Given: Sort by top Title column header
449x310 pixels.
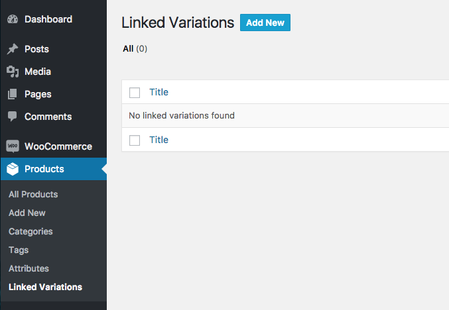Looking at the screenshot, I should 159,92.
